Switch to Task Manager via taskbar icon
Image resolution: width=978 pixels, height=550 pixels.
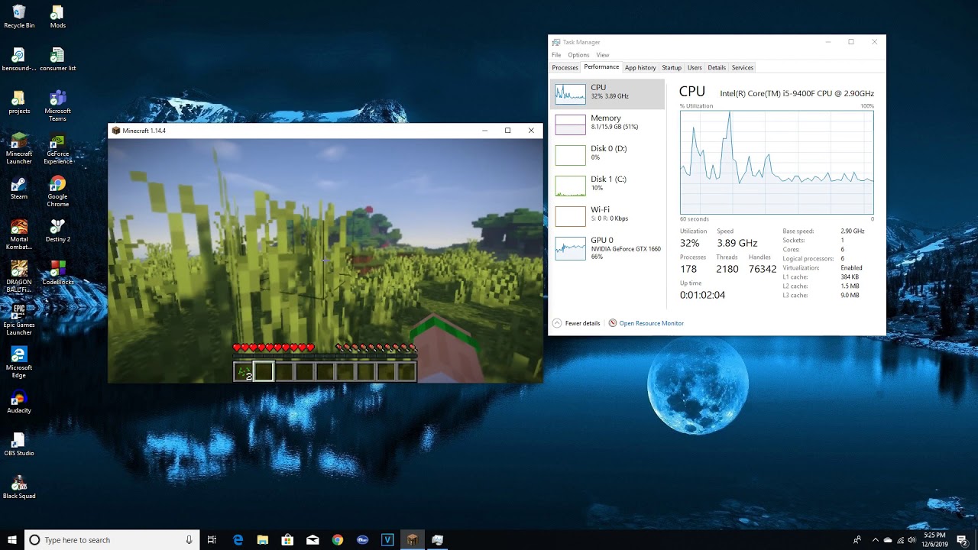tap(437, 539)
